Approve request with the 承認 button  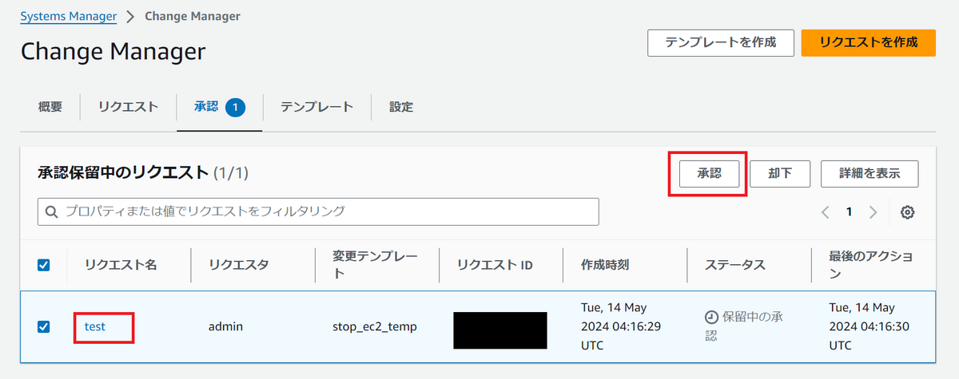(708, 173)
